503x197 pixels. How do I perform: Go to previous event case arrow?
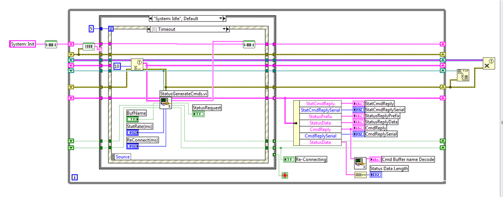tap(148, 29)
